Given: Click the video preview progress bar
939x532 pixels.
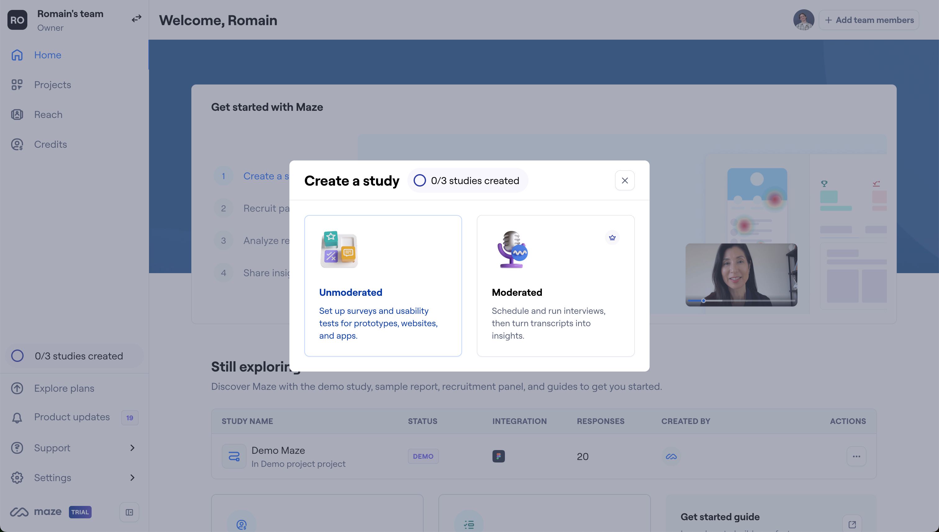Looking at the screenshot, I should (741, 301).
